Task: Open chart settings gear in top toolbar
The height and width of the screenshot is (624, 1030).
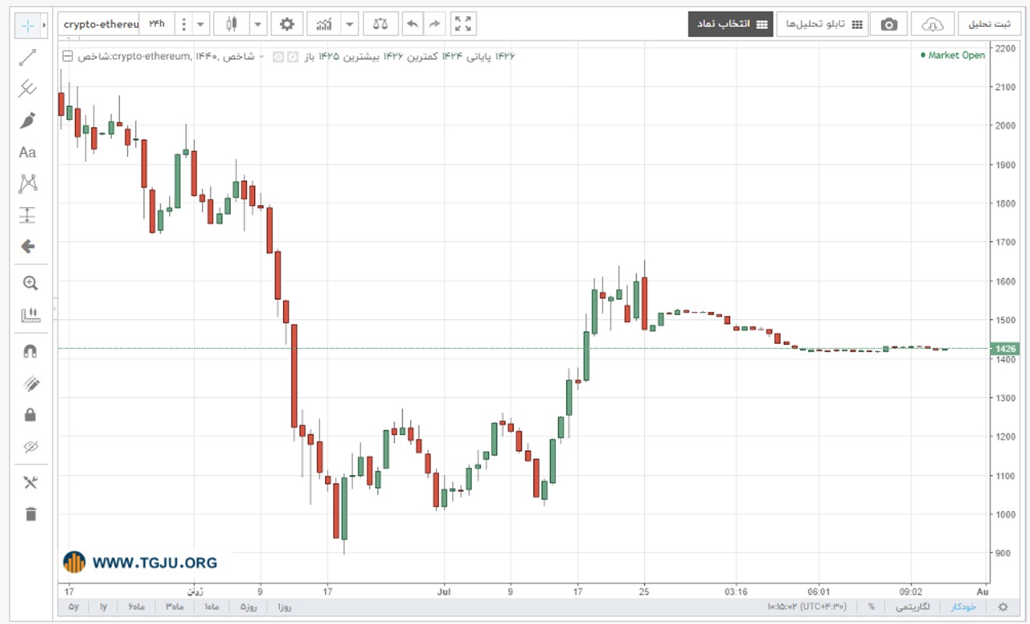Action: click(287, 24)
